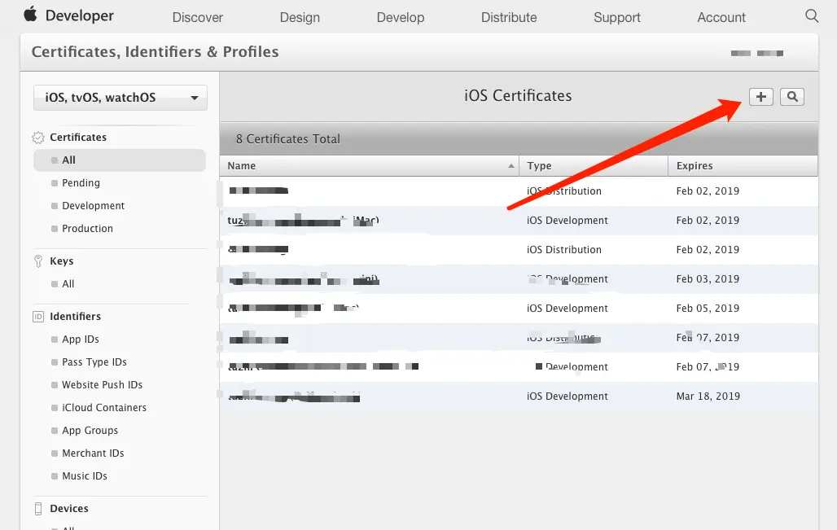
Task: Sort by Type column header
Action: 594,166
